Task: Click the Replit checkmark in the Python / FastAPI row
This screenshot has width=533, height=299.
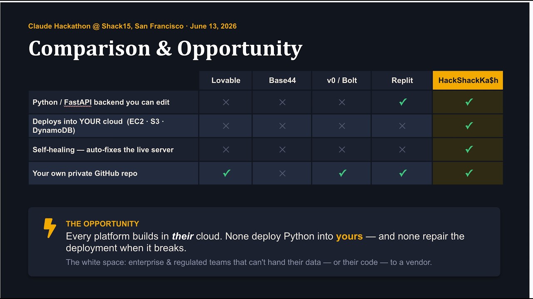Action: pos(403,102)
